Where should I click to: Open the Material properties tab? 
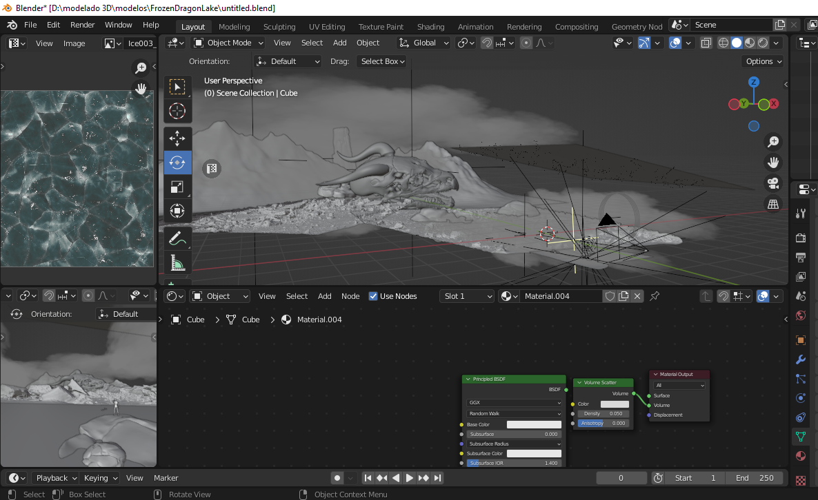pos(801,456)
